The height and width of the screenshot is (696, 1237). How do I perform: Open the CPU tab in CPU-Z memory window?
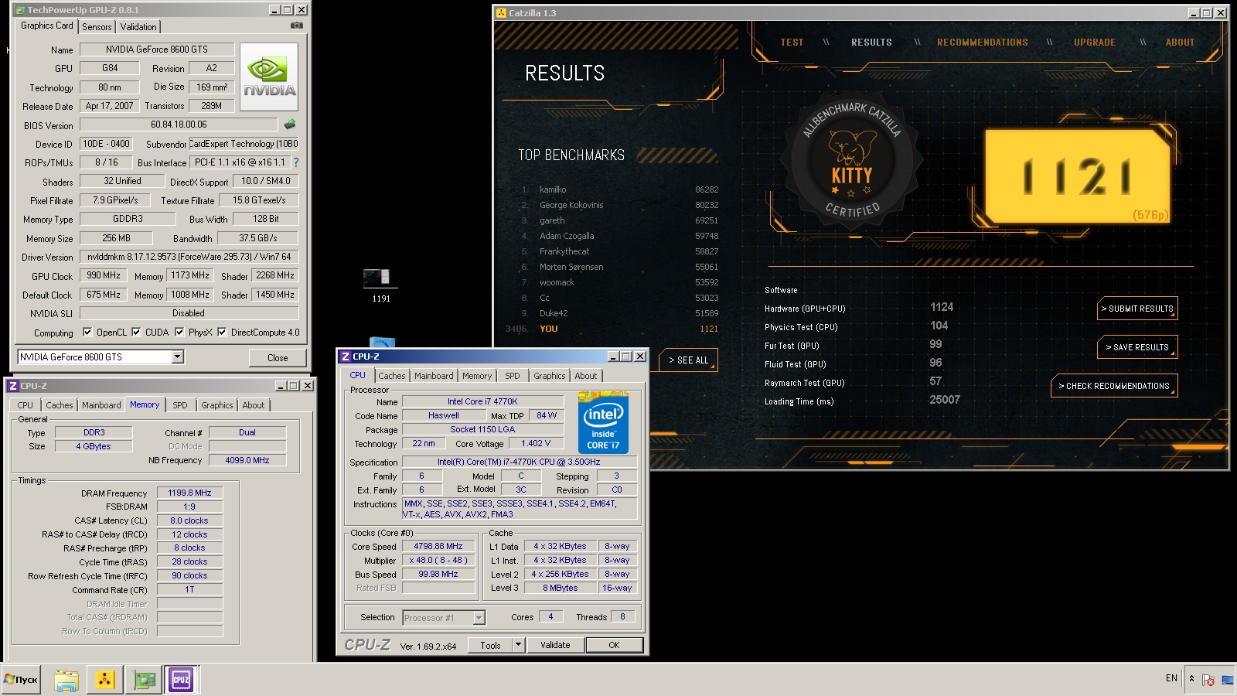26,405
